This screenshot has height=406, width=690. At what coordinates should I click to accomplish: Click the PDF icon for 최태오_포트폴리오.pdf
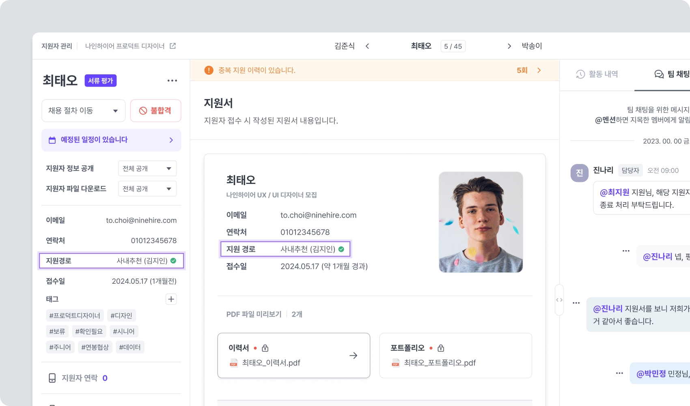click(395, 363)
